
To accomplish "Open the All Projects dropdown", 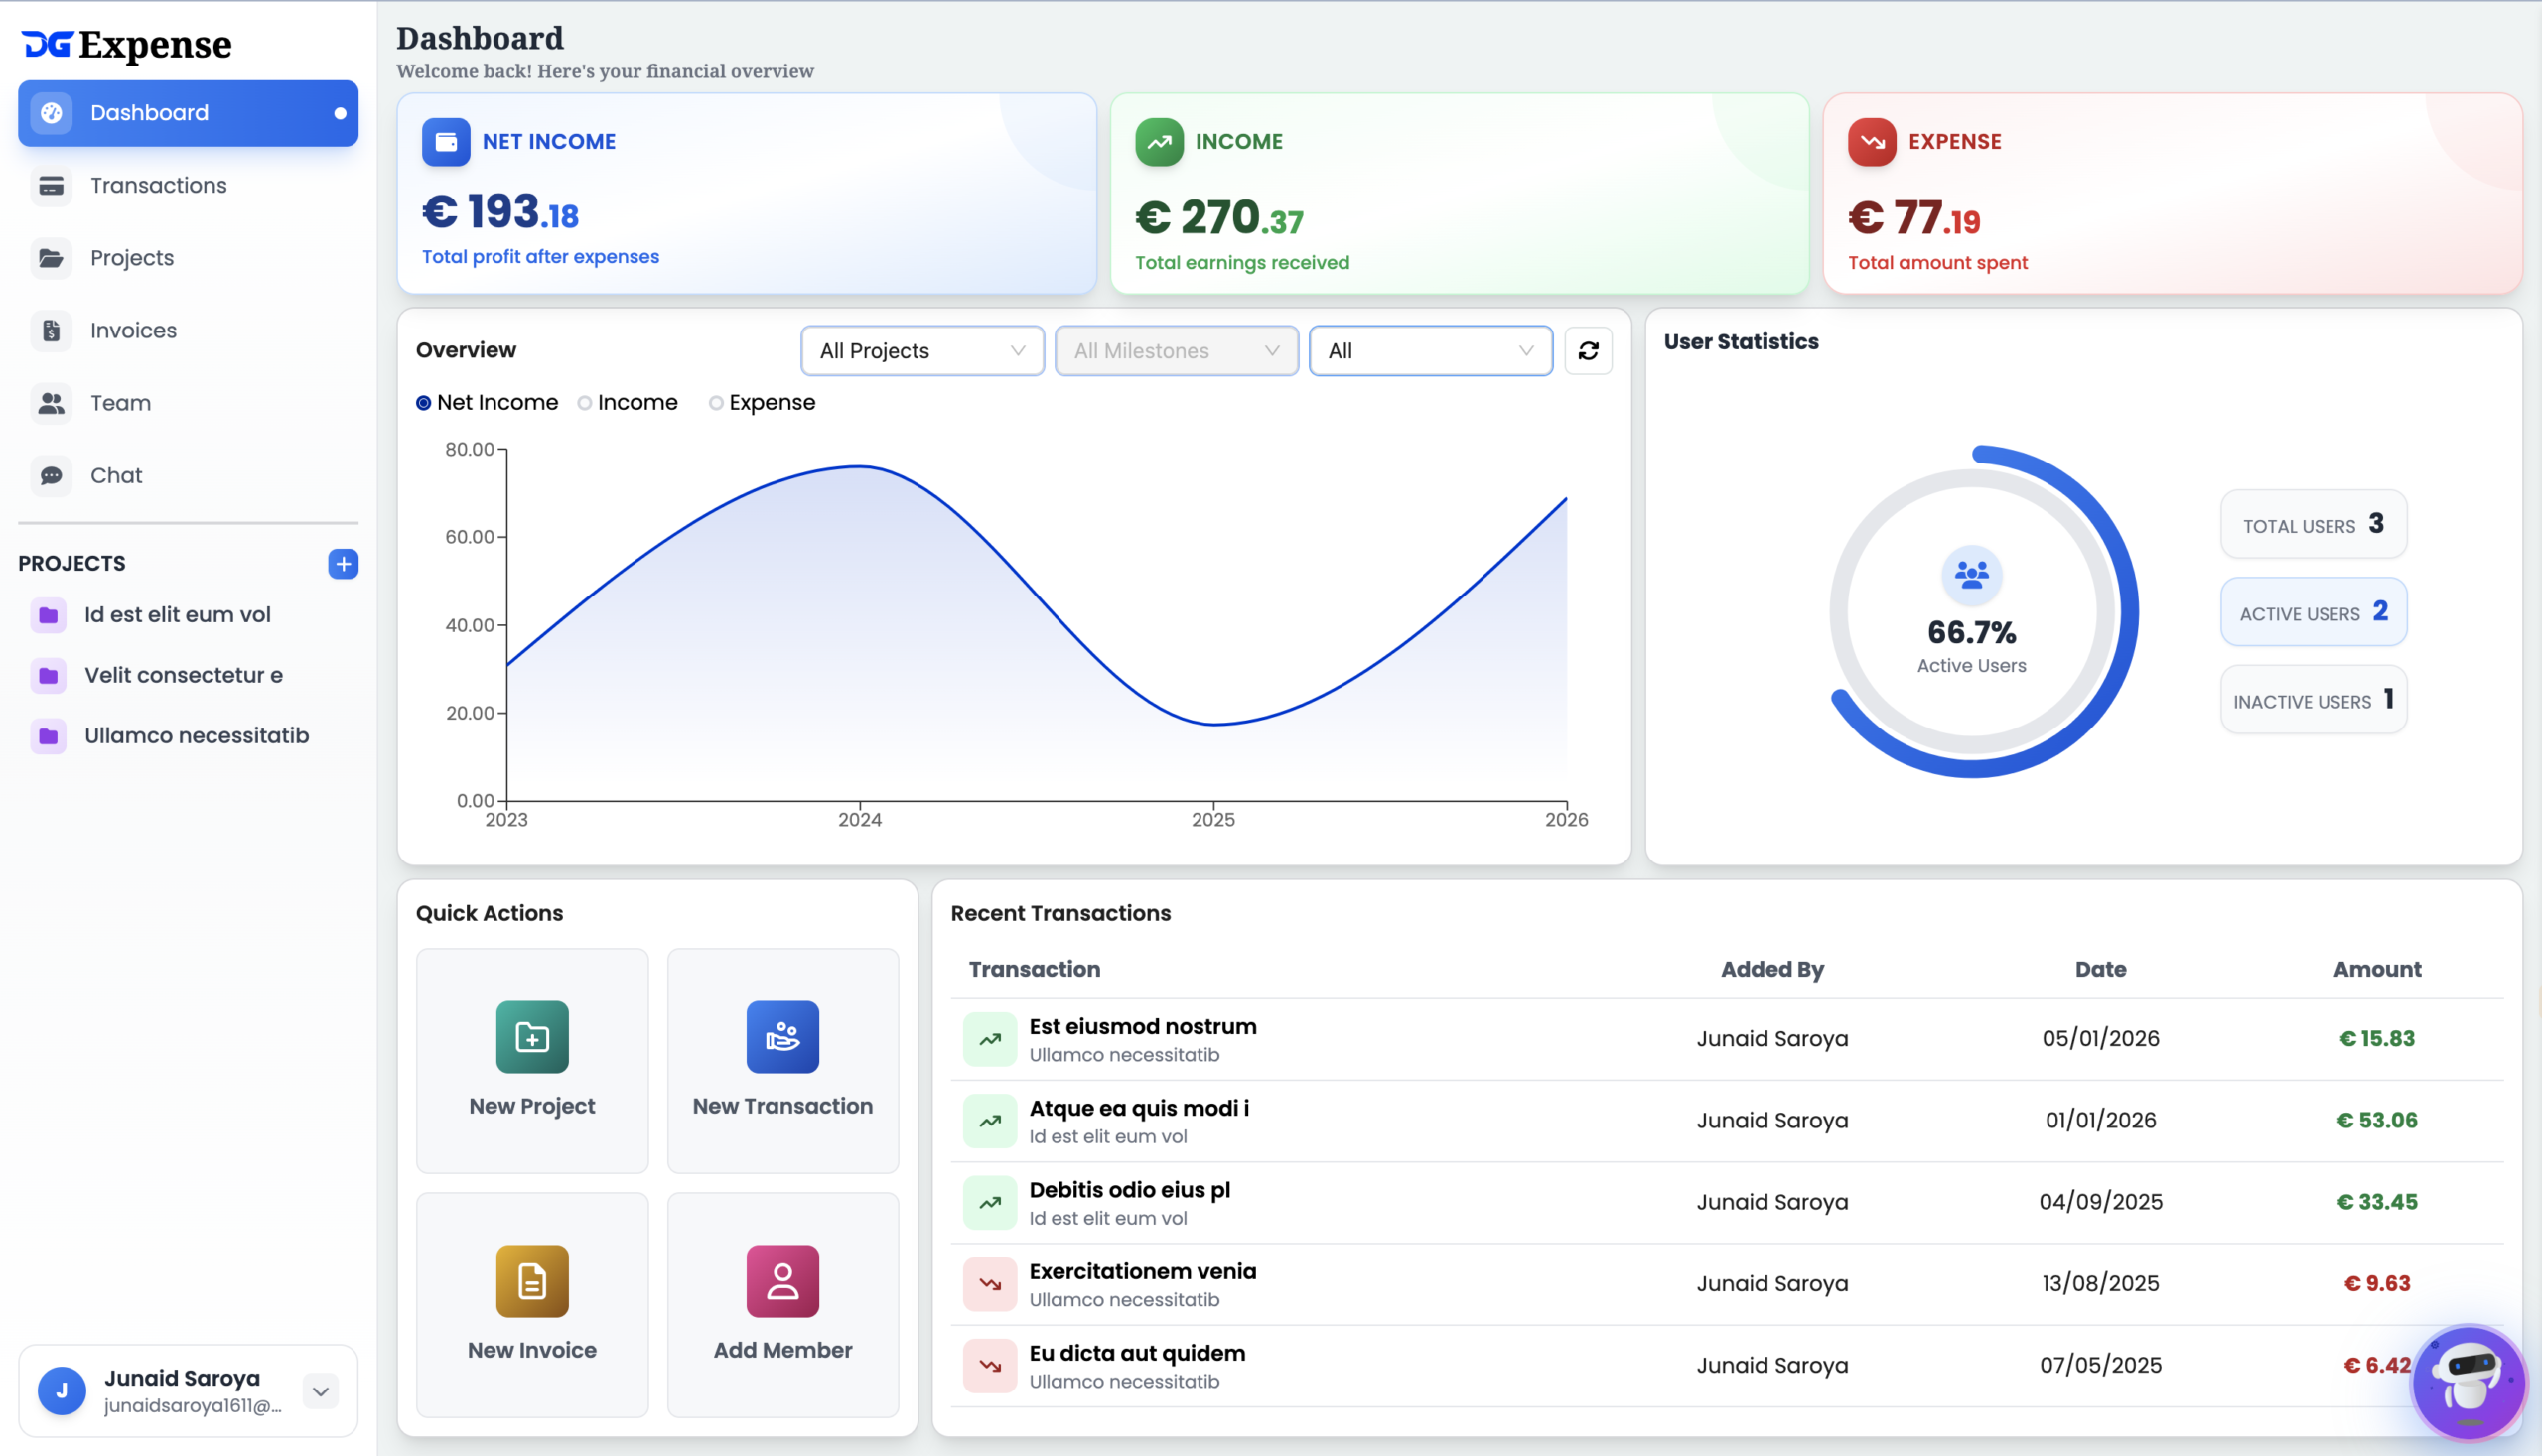I will click(x=921, y=351).
